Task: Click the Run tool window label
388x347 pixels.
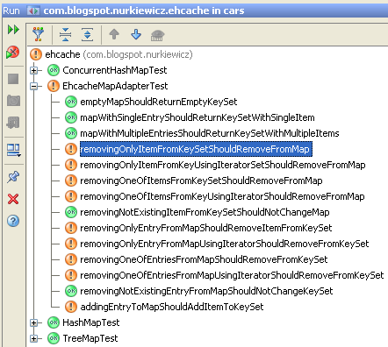Action: (x=11, y=11)
